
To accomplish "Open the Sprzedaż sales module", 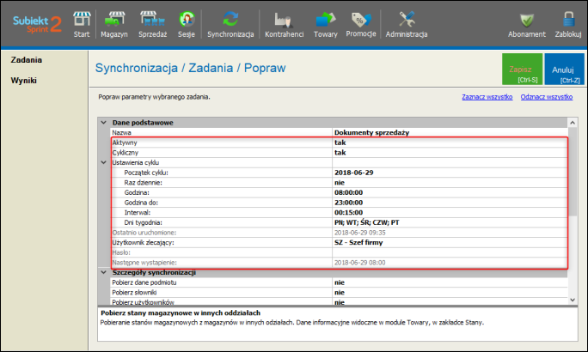I will point(152,24).
